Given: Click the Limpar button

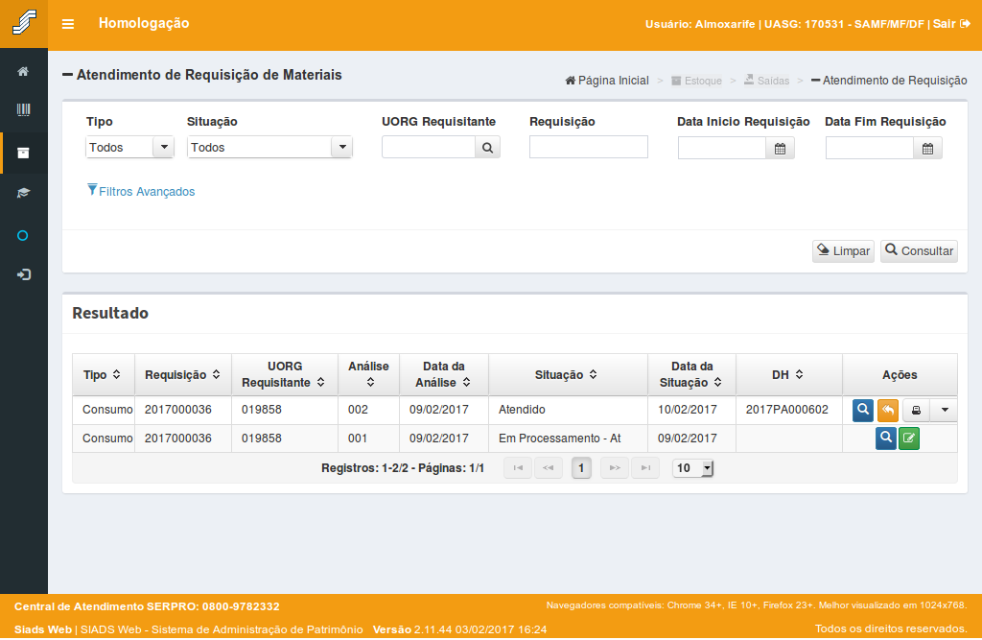Looking at the screenshot, I should pos(843,251).
